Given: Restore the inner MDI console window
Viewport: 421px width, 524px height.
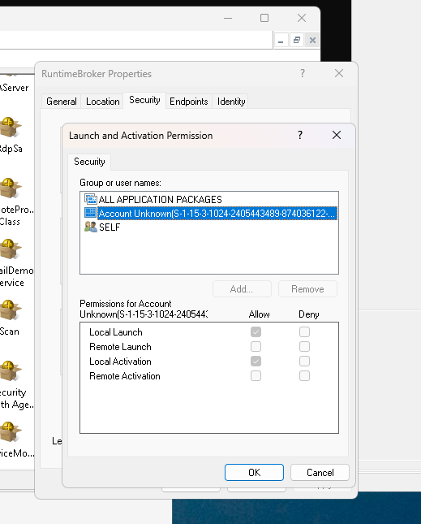Looking at the screenshot, I should click(x=297, y=41).
